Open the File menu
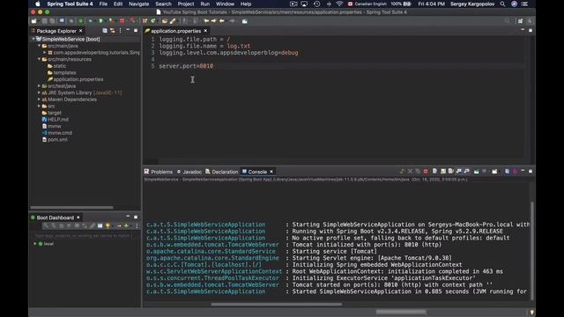Viewport: 564px width, 317px height. click(x=103, y=4)
